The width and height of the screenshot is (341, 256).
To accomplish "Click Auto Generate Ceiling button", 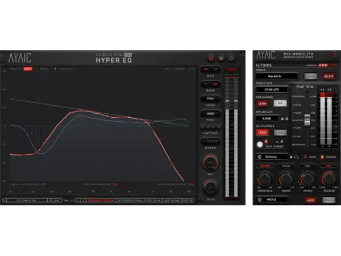I will 130,200.
